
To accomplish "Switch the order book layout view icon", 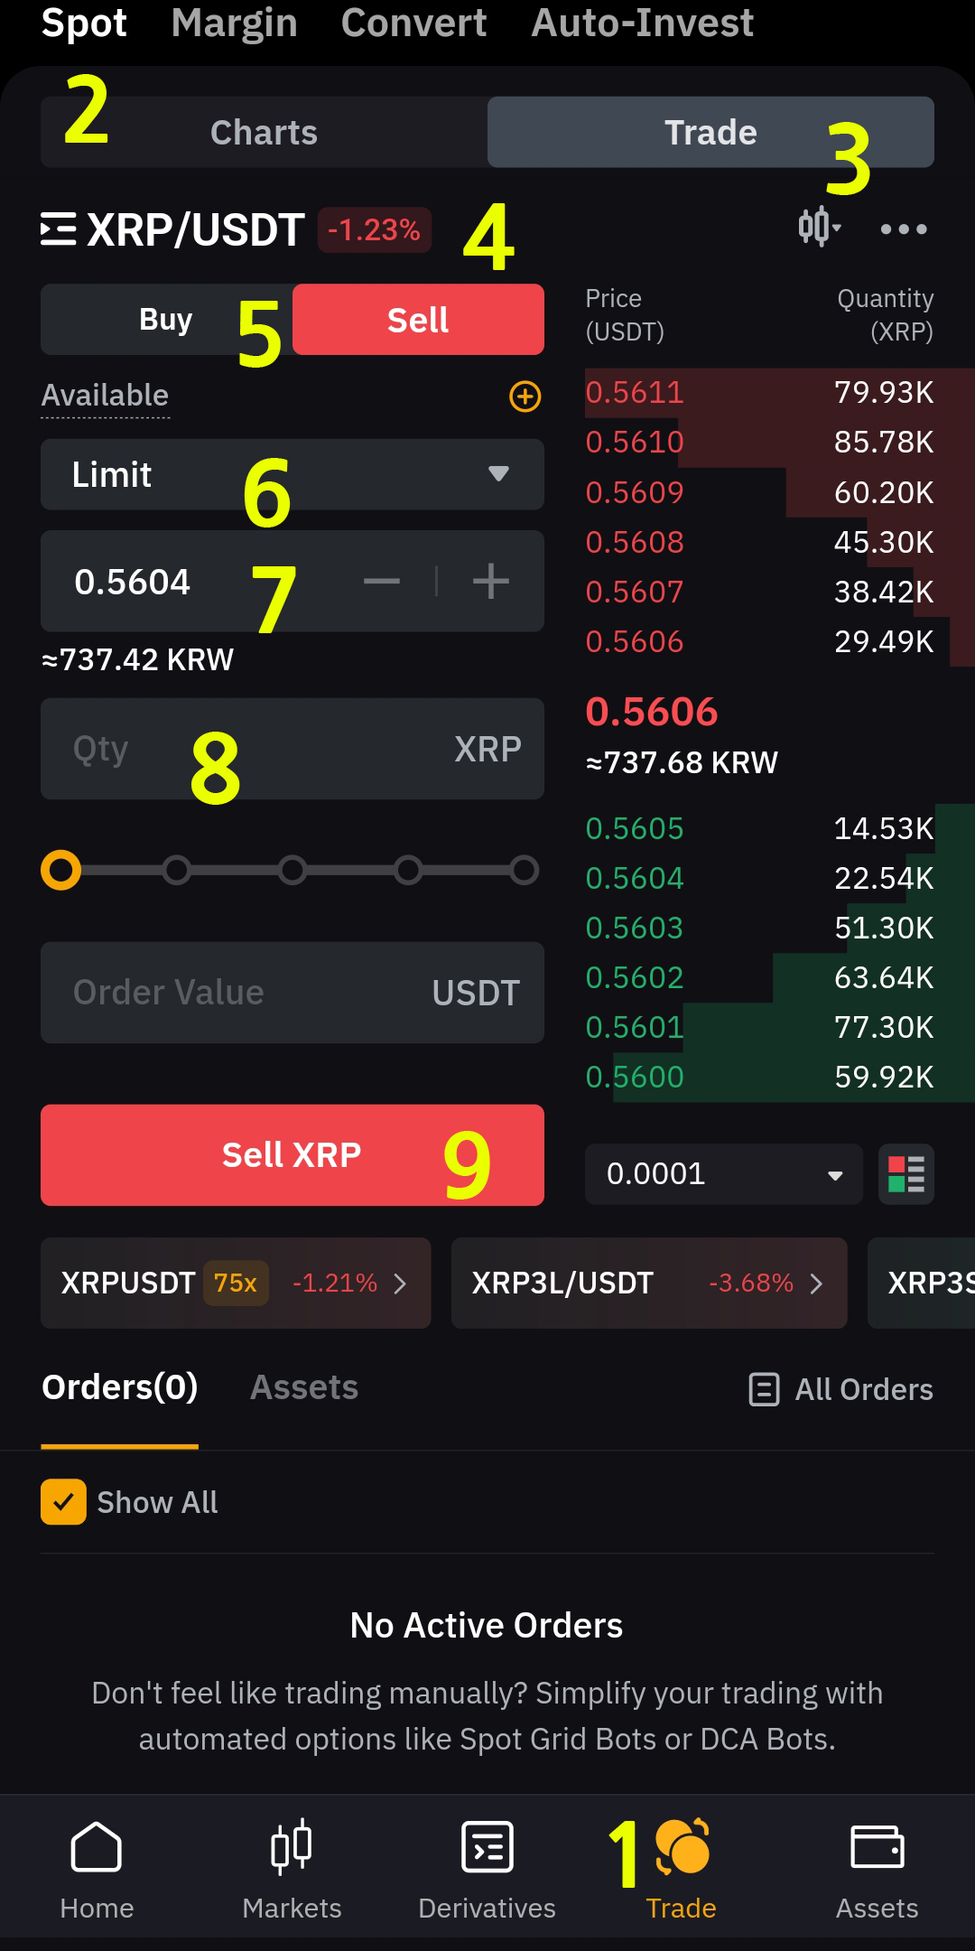I will 905,1174.
